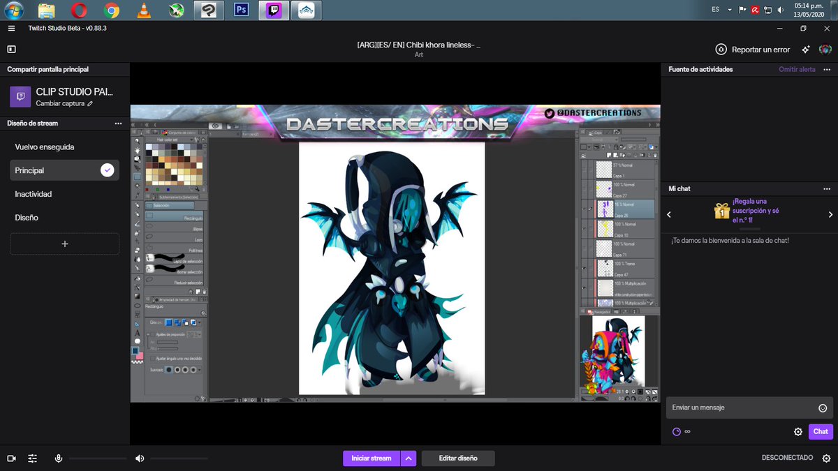Click the gift subscription banner icon
Image resolution: width=838 pixels, height=471 pixels.
[721, 210]
